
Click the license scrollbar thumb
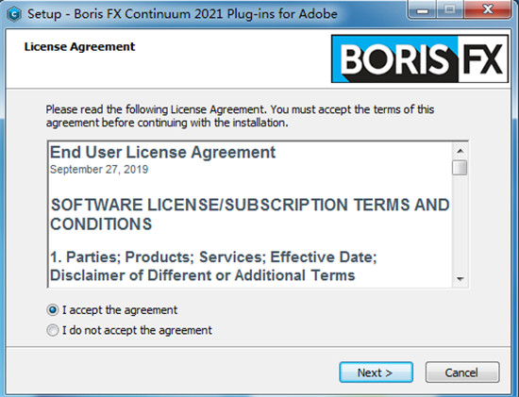point(460,168)
